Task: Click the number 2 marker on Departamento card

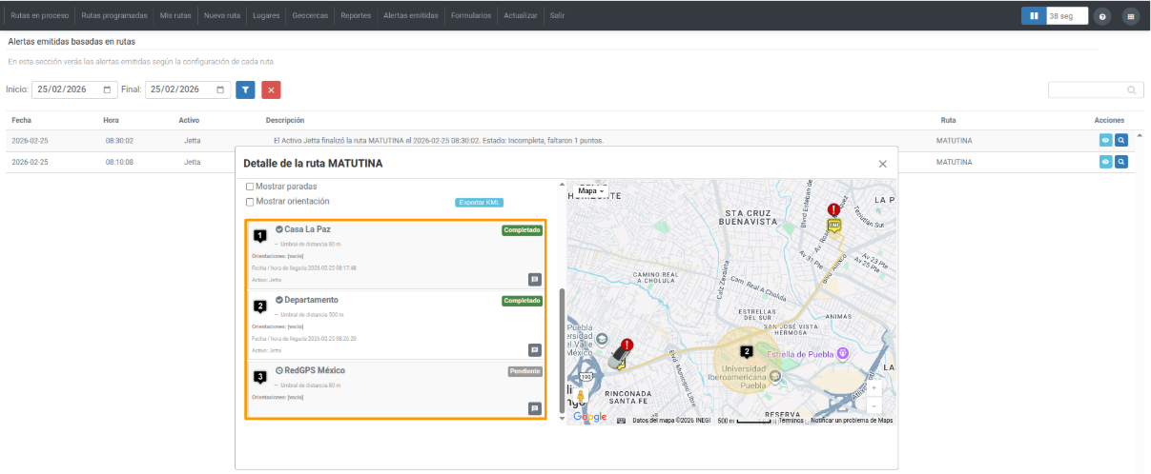Action: click(259, 306)
